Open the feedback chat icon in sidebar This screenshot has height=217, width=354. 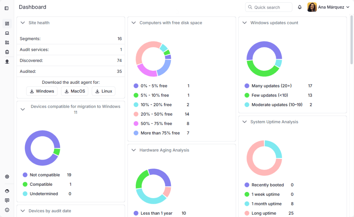point(7,201)
